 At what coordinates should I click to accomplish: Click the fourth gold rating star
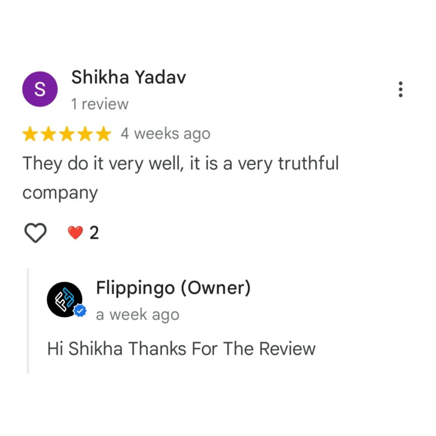point(85,134)
